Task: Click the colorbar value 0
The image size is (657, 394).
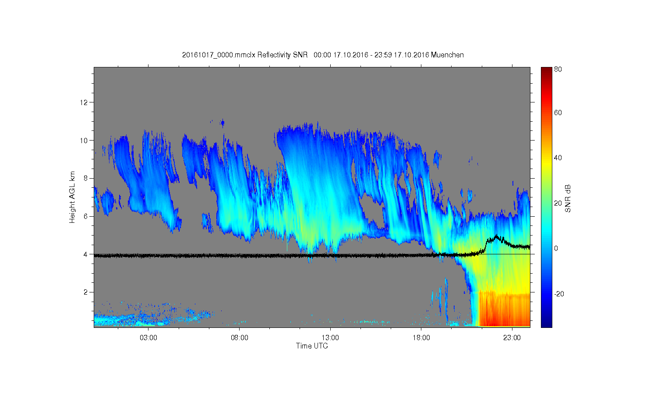Action: click(x=556, y=248)
